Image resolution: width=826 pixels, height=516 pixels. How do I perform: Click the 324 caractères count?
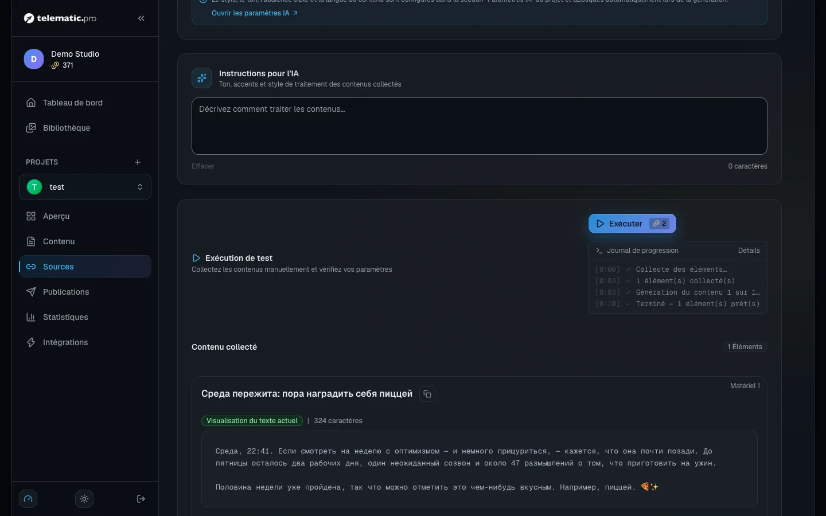click(338, 421)
